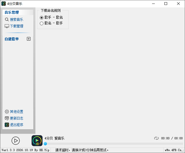The width and height of the screenshot is (185, 153).
Task: Click the monitor icon beside 下载管理
Action: pyautogui.click(x=7, y=26)
